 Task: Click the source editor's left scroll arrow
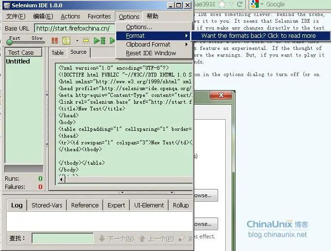[61, 180]
